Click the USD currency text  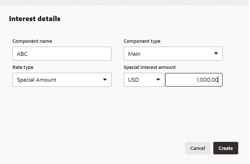coord(133,80)
